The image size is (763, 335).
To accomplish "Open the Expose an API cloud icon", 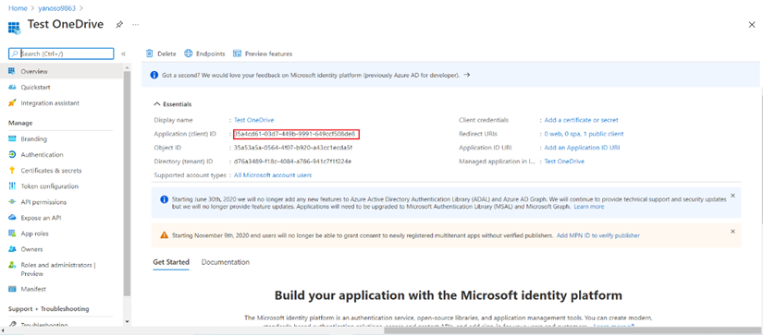I will pyautogui.click(x=13, y=218).
